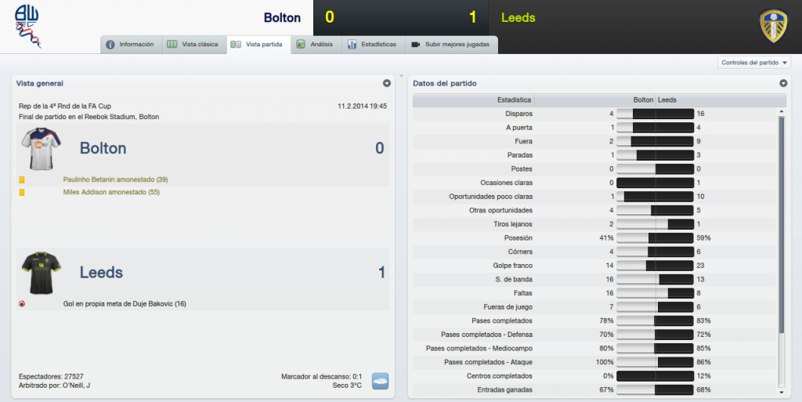Click the Bolton club crest logo
The image size is (802, 402).
coord(27,26)
